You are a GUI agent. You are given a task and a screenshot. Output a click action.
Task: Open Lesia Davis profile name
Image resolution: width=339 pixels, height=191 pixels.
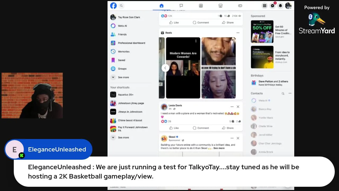click(175, 105)
